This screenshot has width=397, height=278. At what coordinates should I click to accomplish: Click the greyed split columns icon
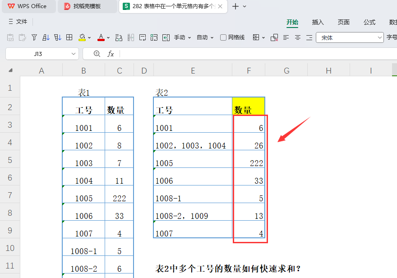click(131, 38)
